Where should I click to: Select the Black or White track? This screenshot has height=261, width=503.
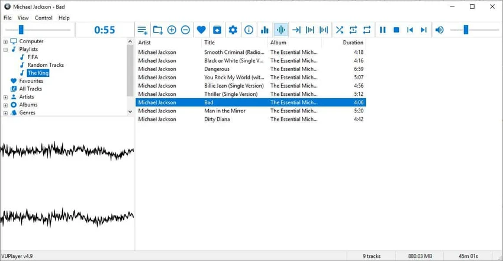point(251,60)
